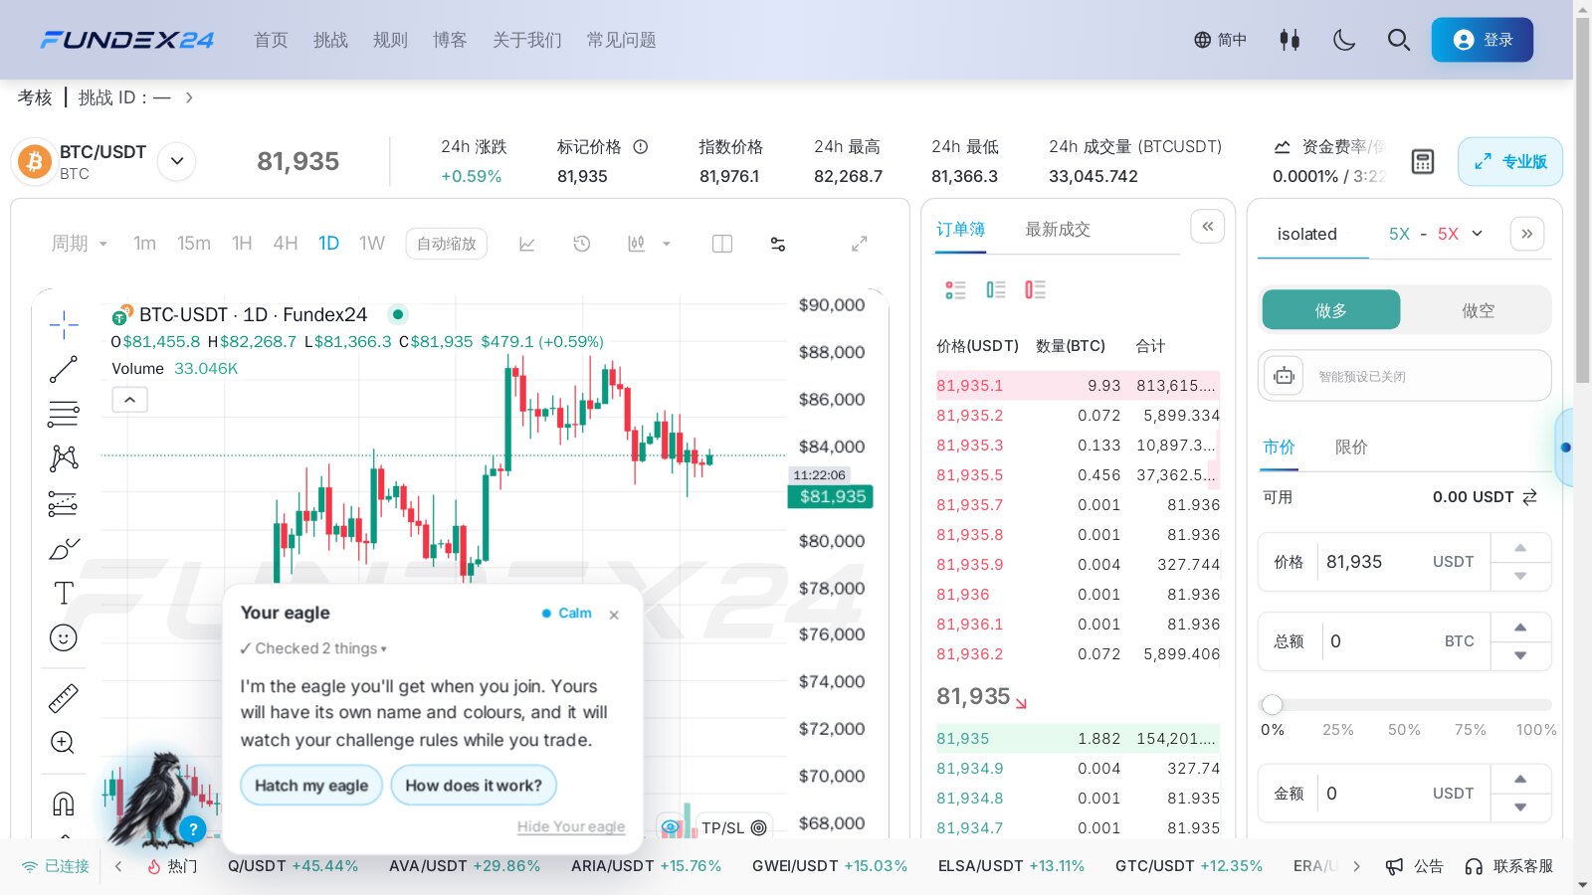Activate the zoom in tool
Screen dimensions: 1592x895
coord(63,743)
